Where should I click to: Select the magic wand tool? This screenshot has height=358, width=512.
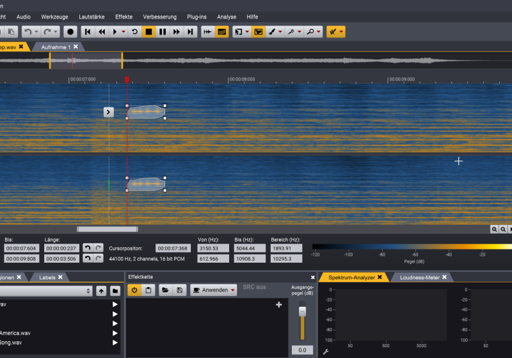(x=291, y=31)
